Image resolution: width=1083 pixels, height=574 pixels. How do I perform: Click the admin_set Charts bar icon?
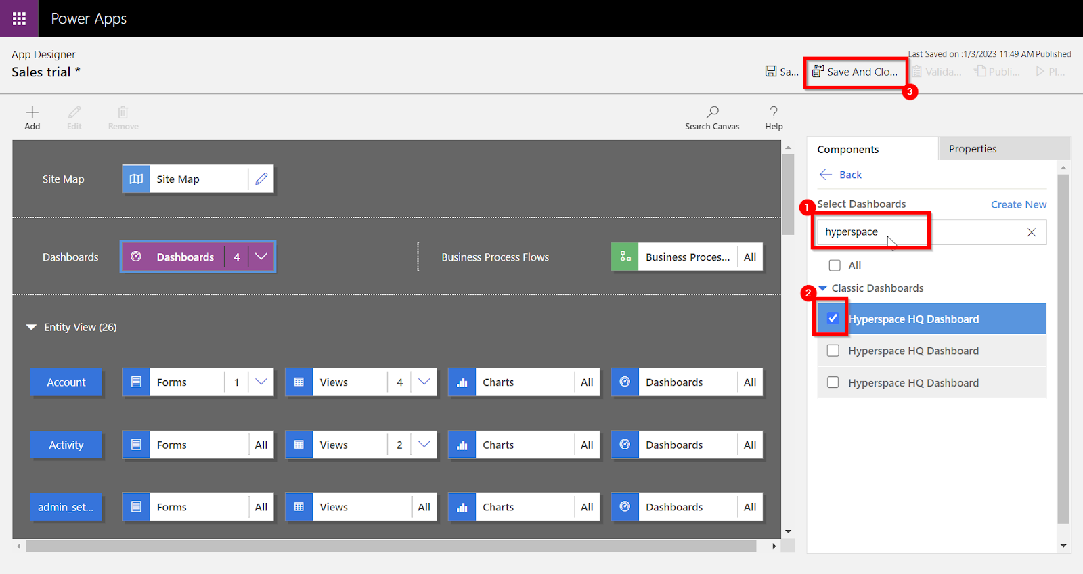(x=462, y=507)
